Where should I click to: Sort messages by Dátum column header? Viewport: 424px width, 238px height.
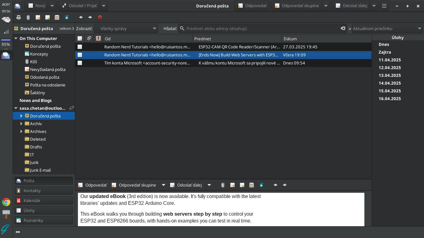pyautogui.click(x=327, y=39)
